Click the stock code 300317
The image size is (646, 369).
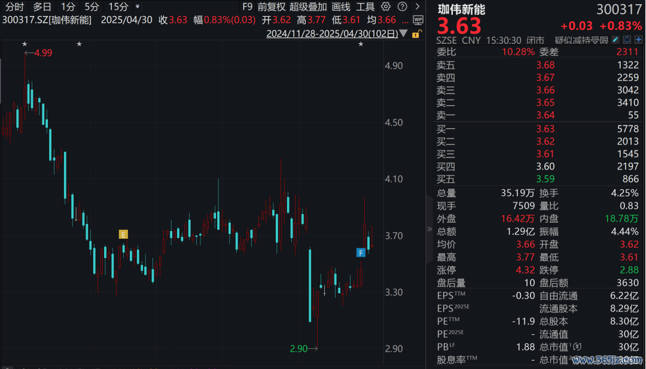pyautogui.click(x=619, y=9)
